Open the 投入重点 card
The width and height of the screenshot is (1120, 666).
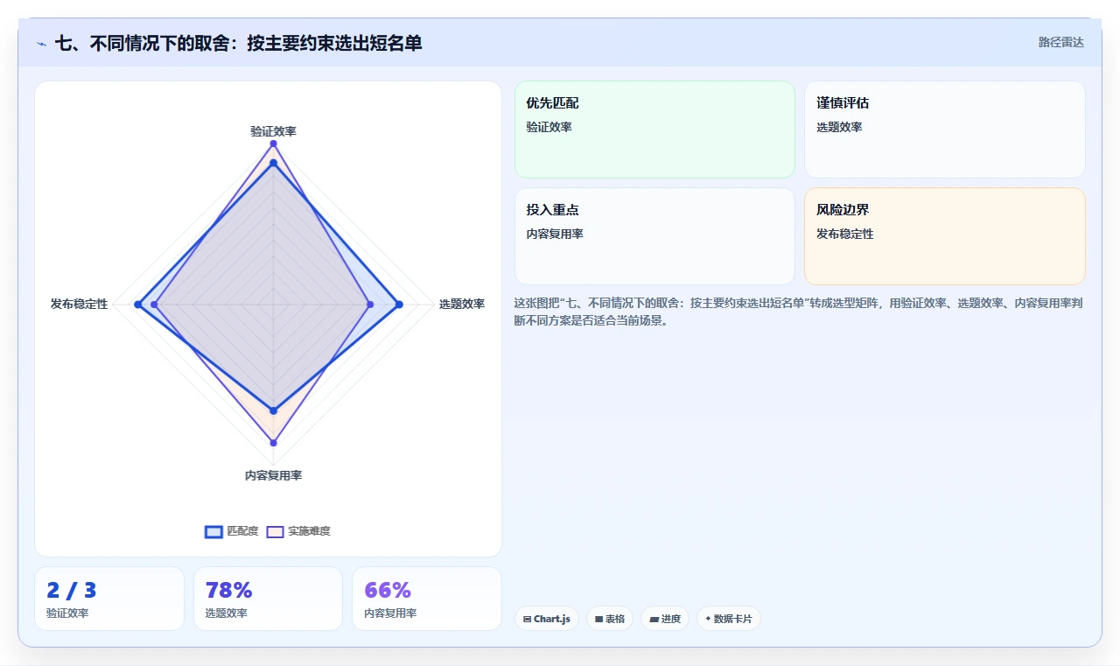[x=654, y=236]
